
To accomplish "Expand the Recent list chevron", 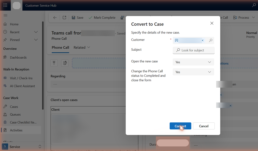I will 36,32.
